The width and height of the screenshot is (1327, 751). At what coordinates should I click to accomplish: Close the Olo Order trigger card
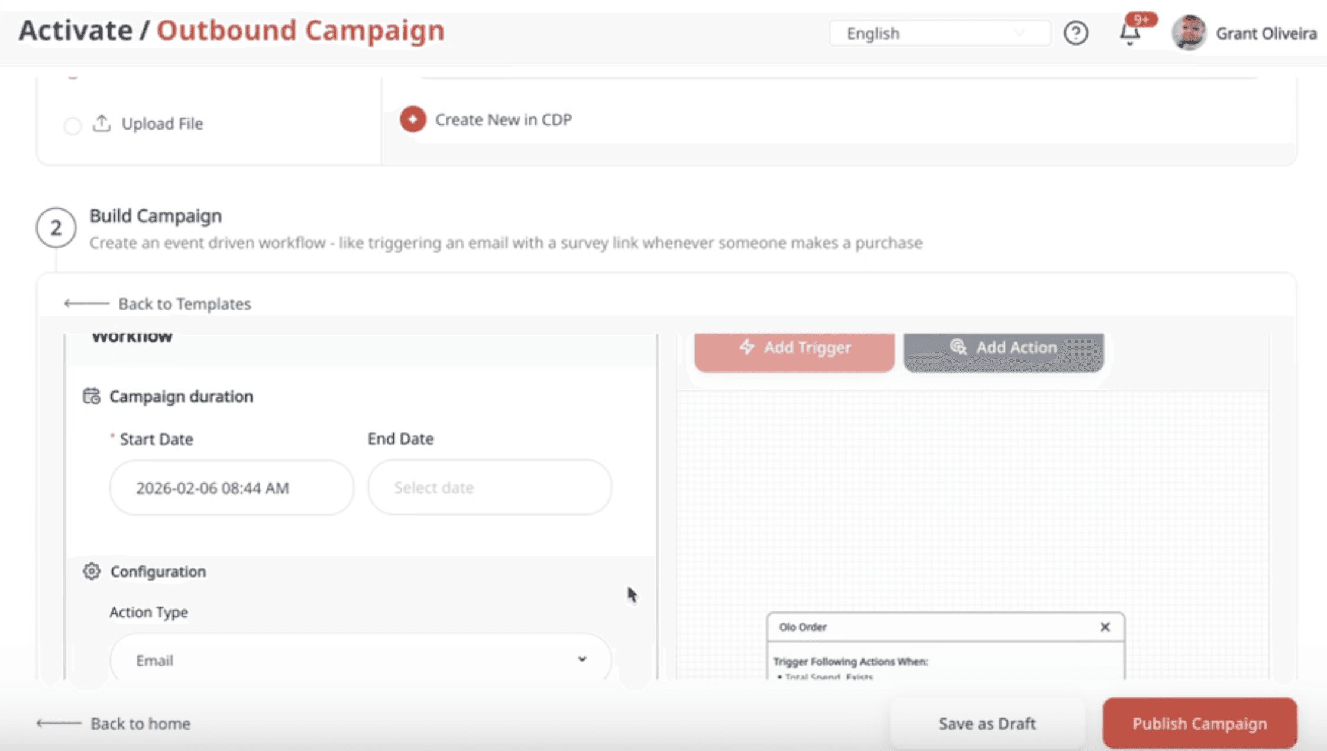point(1105,627)
